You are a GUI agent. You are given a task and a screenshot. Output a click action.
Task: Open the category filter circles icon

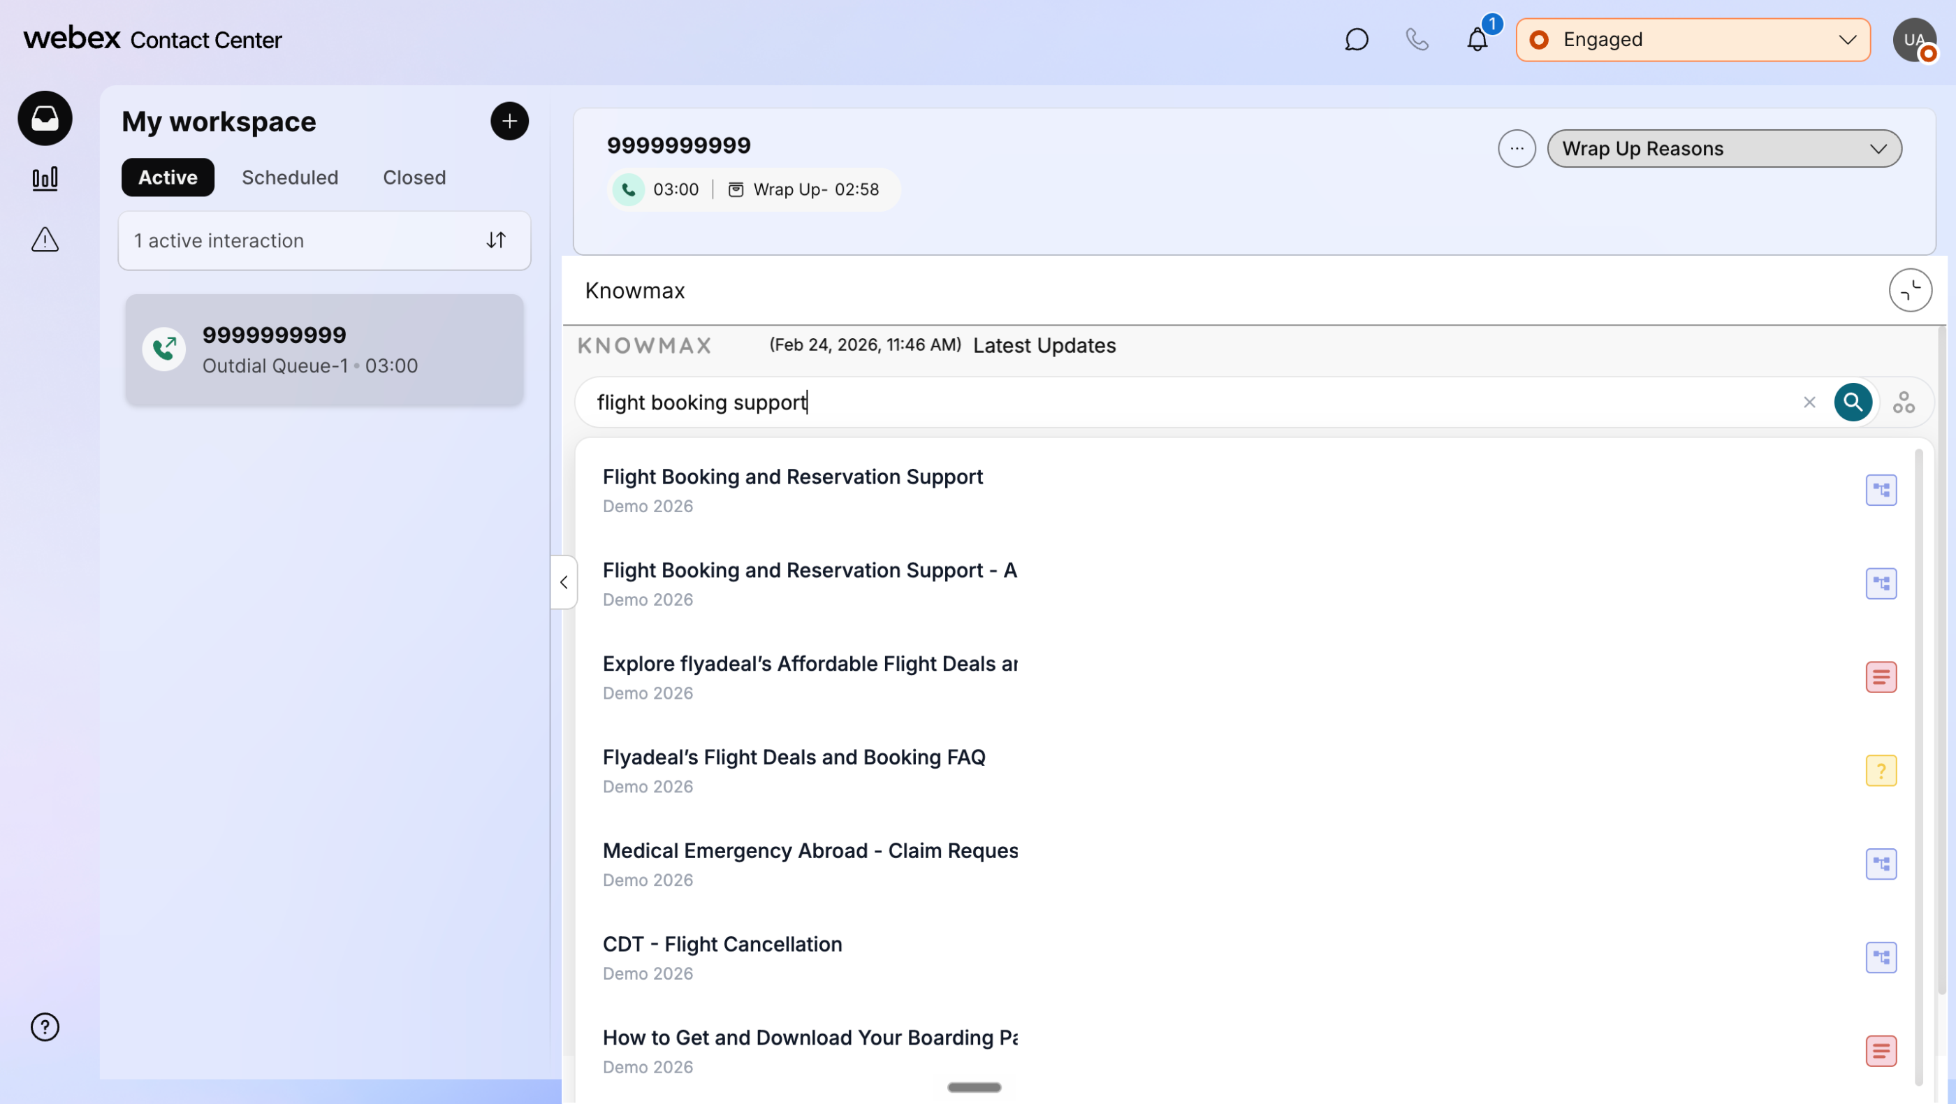click(1903, 402)
